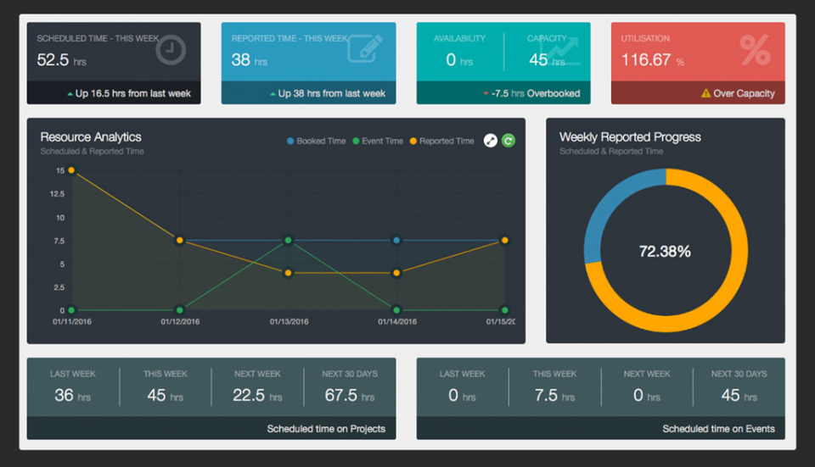The image size is (815, 467).
Task: Click the edit pencil icon in Reported Time card
Action: 365,48
